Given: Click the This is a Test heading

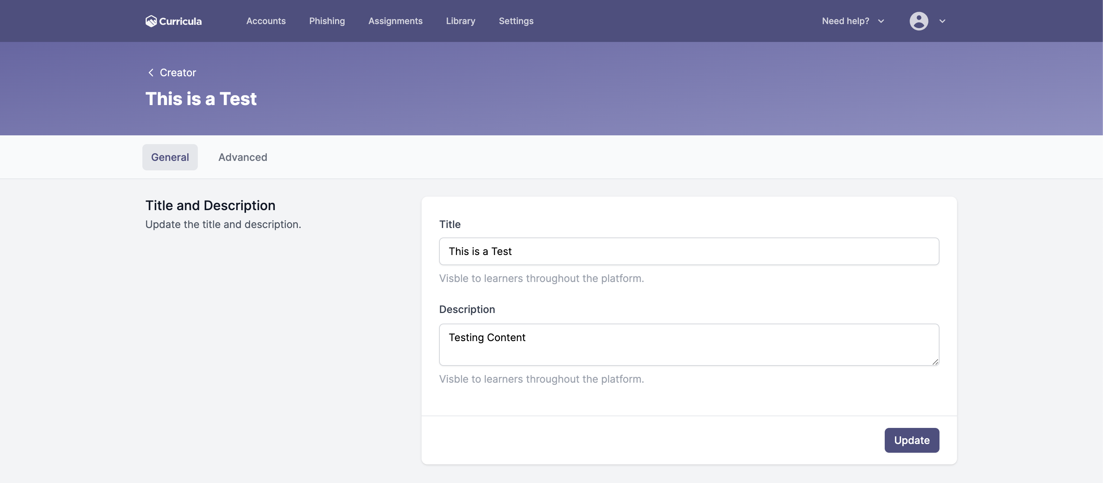Looking at the screenshot, I should point(201,99).
